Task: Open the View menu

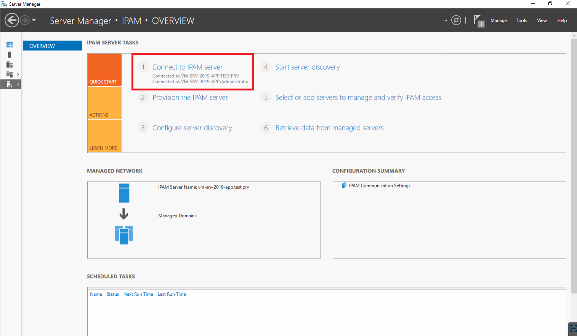Action: pos(542,21)
